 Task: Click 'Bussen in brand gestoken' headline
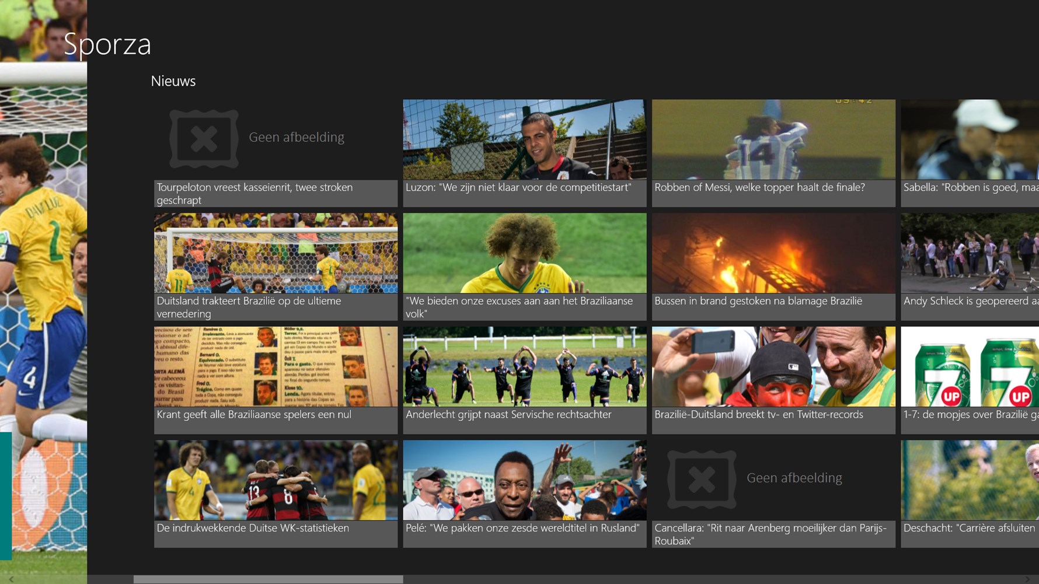[x=758, y=301]
